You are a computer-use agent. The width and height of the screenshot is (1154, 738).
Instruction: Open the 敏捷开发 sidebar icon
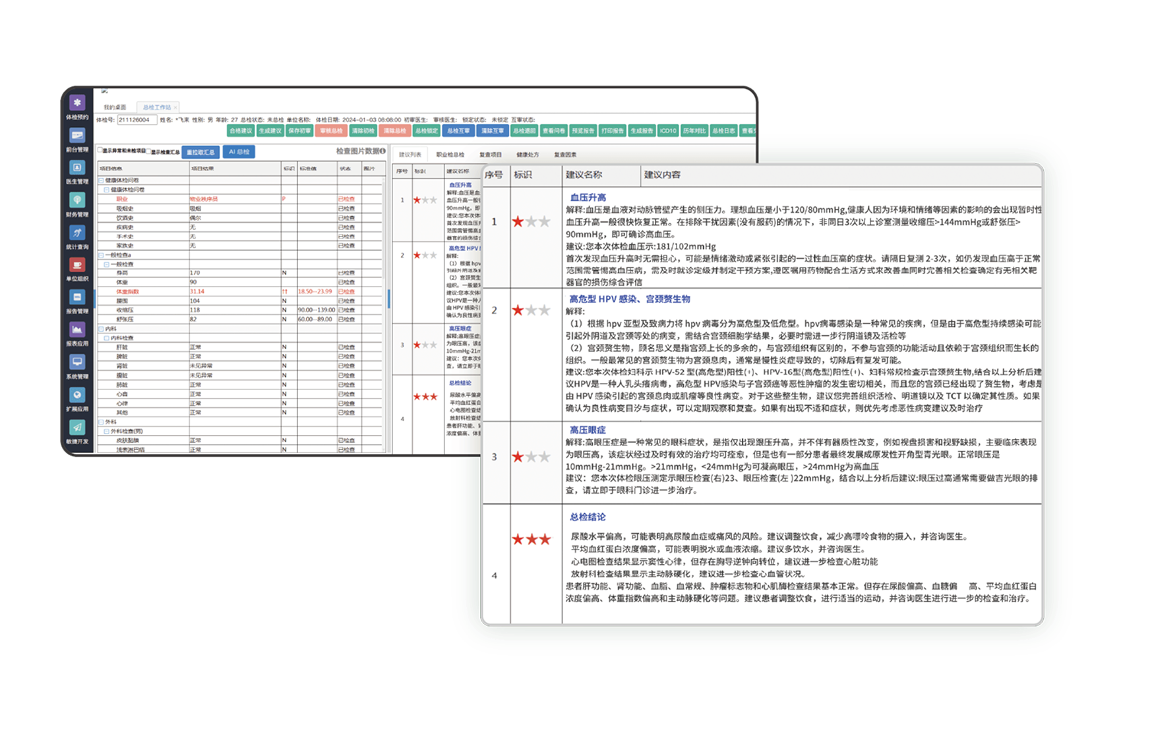[x=77, y=427]
